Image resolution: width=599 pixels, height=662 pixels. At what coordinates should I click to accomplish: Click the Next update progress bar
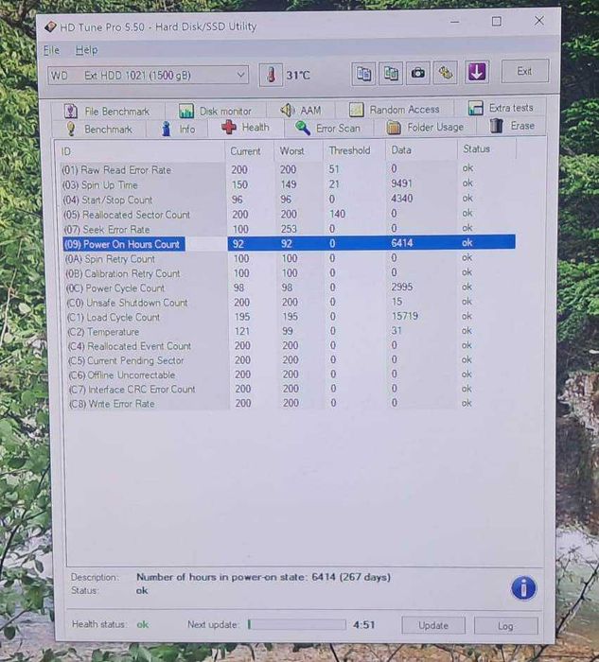tap(297, 624)
